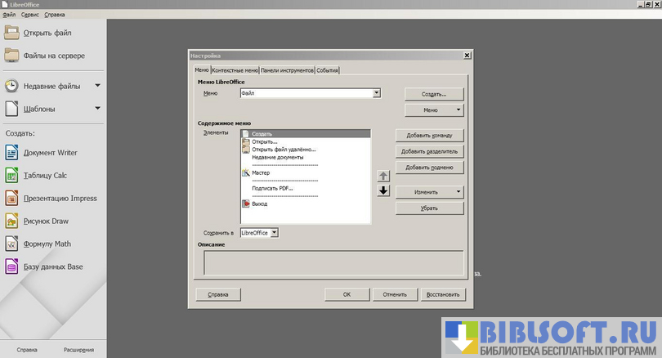Image resolution: width=662 pixels, height=358 pixels.
Task: Move the menu item down with the arrow button
Action: (x=382, y=190)
